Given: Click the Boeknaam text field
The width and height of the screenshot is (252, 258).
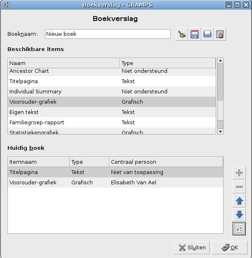Looking at the screenshot, I should [108, 34].
